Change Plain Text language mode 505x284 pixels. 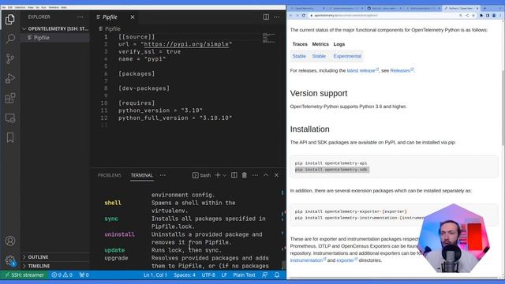click(x=244, y=275)
